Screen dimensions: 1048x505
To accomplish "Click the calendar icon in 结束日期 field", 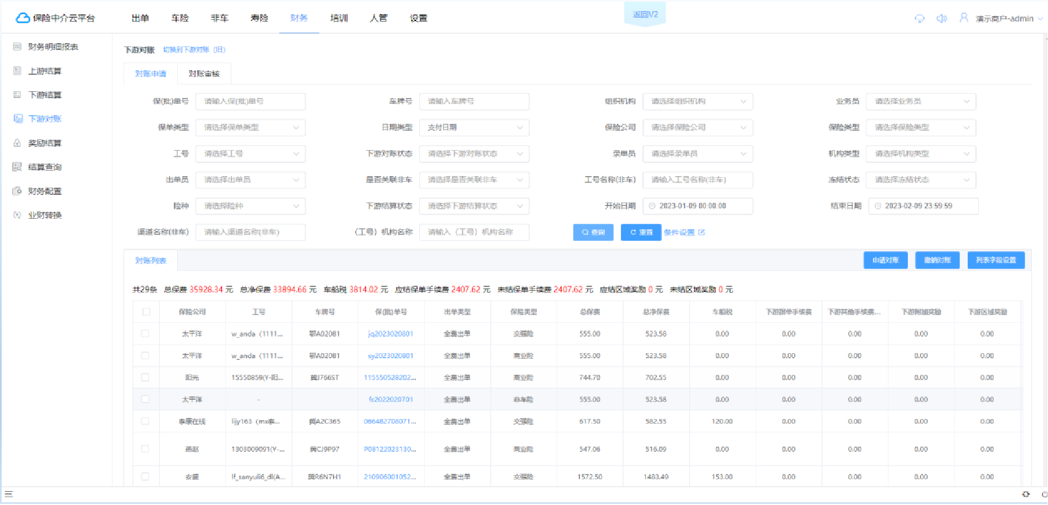I will (x=878, y=206).
